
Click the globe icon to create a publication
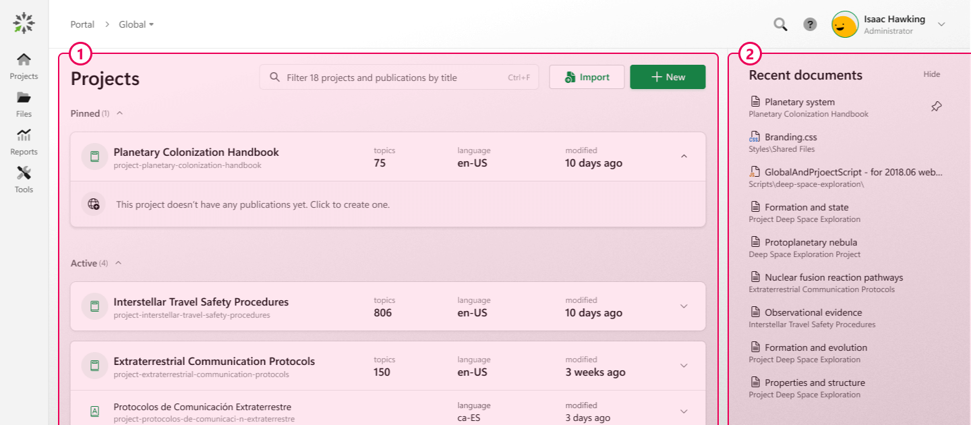pos(94,204)
